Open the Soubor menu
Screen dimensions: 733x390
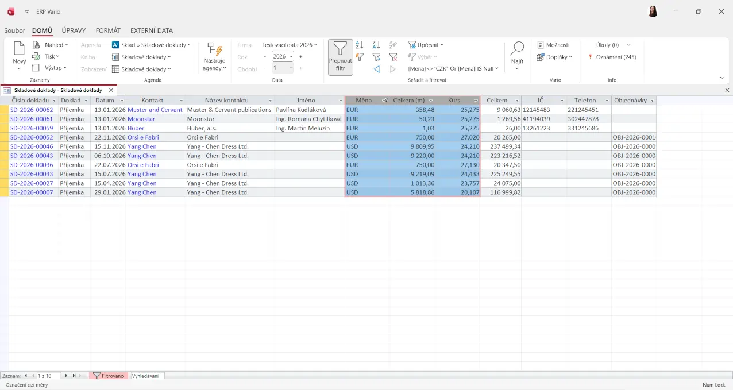click(14, 30)
